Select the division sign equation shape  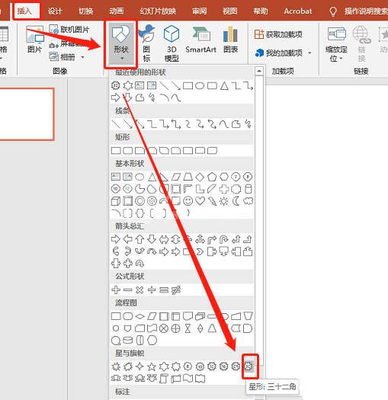tap(152, 290)
